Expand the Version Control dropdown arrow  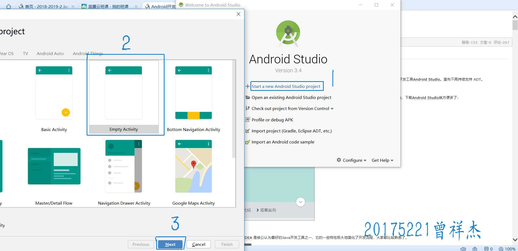click(332, 109)
